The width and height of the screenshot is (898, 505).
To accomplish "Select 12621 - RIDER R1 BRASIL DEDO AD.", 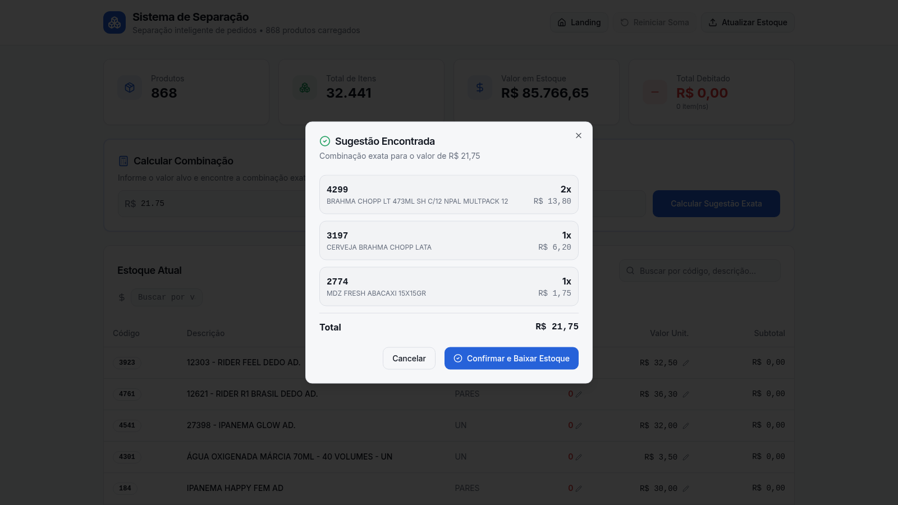I will point(253,394).
